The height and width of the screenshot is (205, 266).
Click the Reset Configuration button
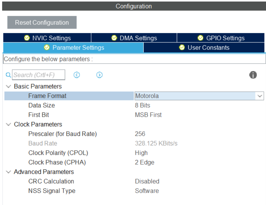point(42,22)
